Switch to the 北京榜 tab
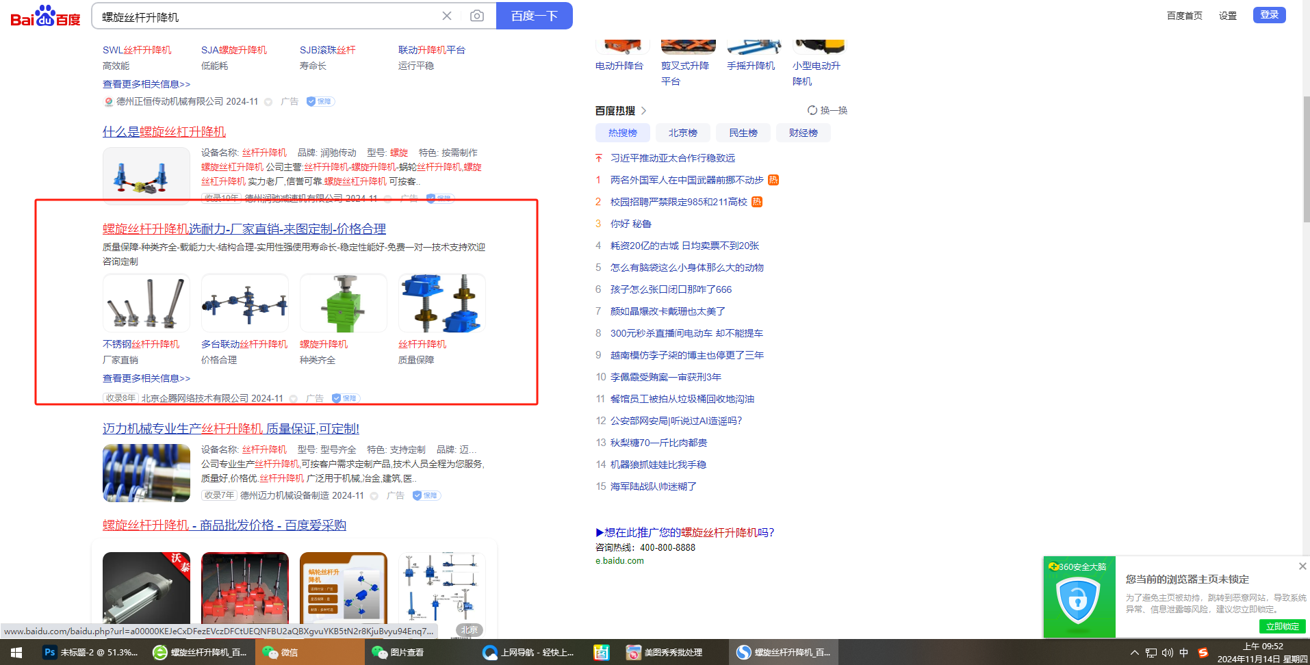 [x=683, y=133]
